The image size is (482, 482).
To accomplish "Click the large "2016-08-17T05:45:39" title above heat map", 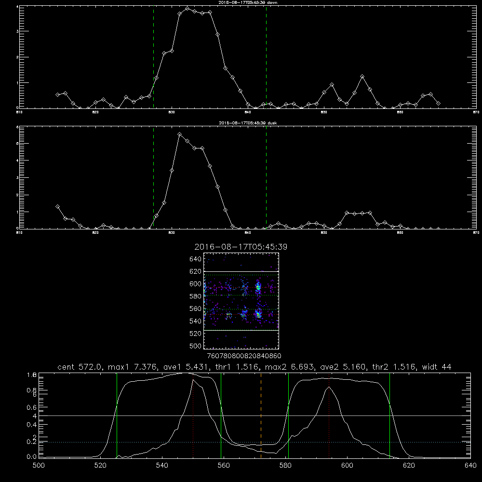I will (241, 247).
